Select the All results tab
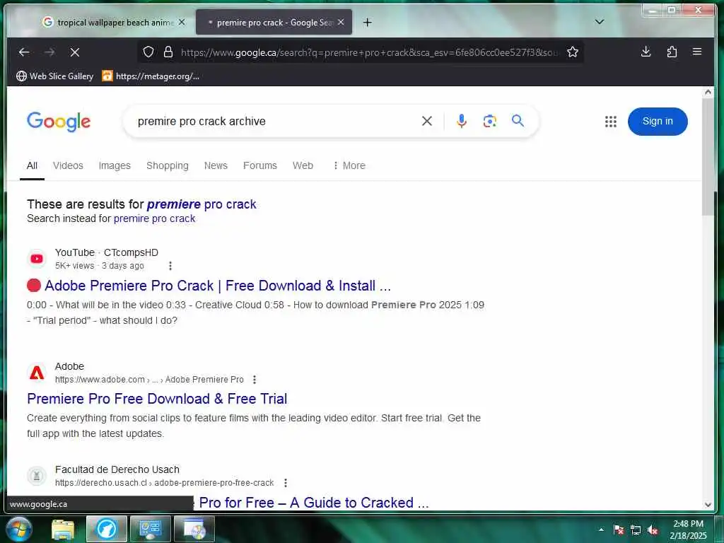Viewport: 724px width, 543px height. coord(32,165)
